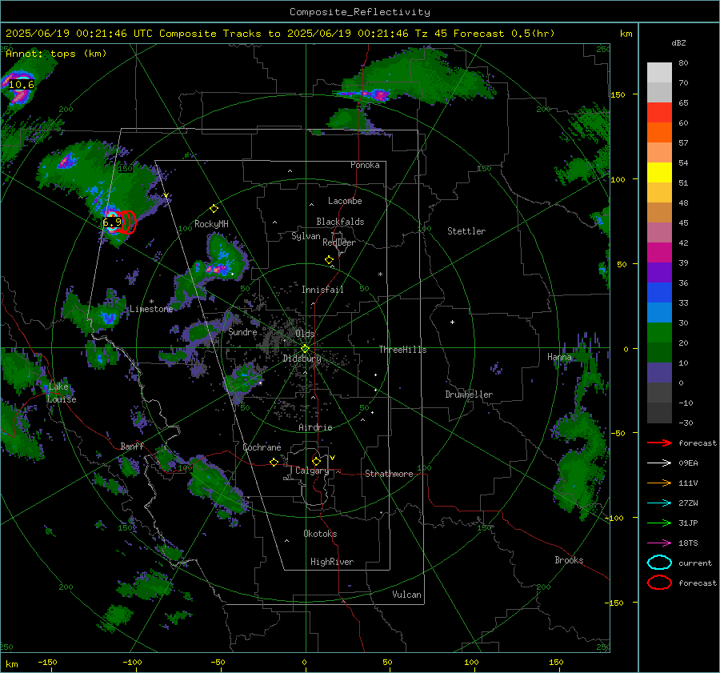
Task: Click the Annot: tops (km) label
Action: (56, 54)
